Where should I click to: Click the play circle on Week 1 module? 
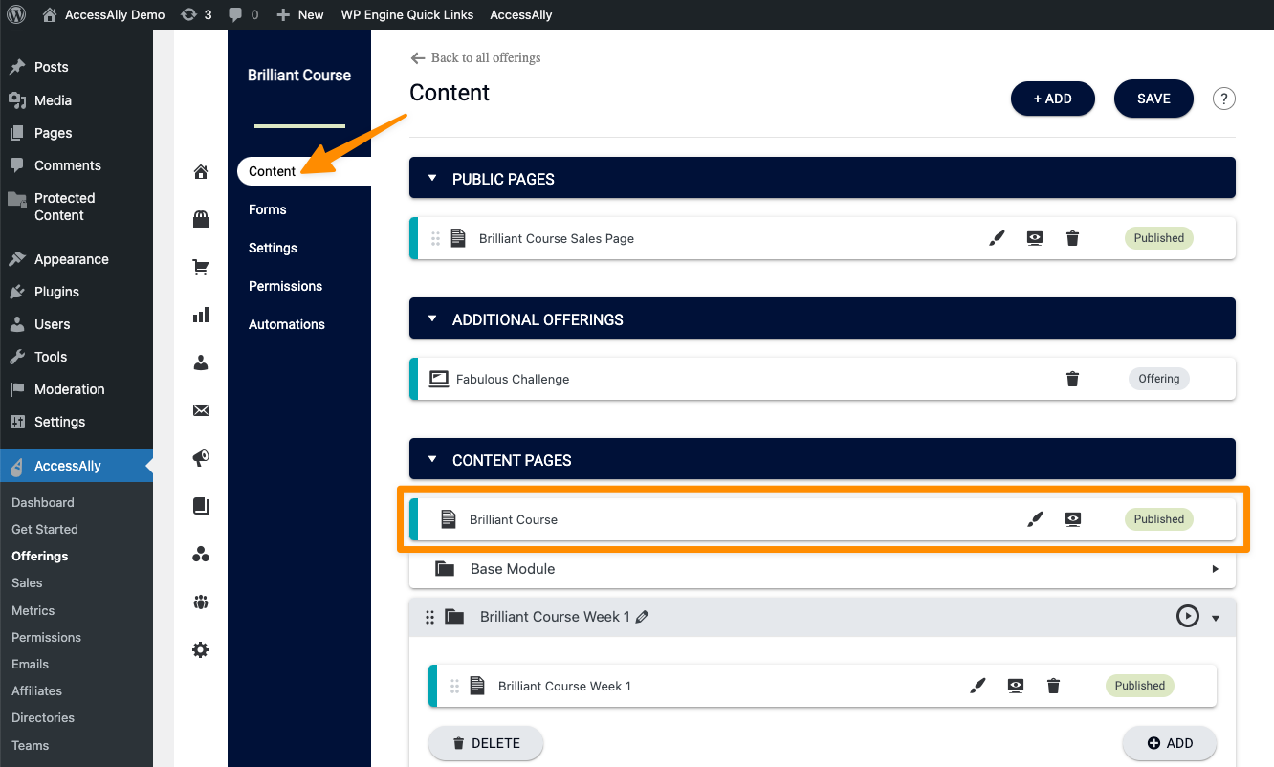1187,617
